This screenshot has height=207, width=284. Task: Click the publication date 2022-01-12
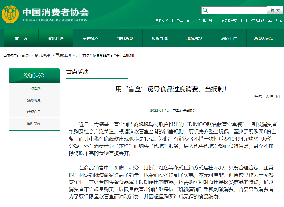pyautogui.click(x=159, y=111)
